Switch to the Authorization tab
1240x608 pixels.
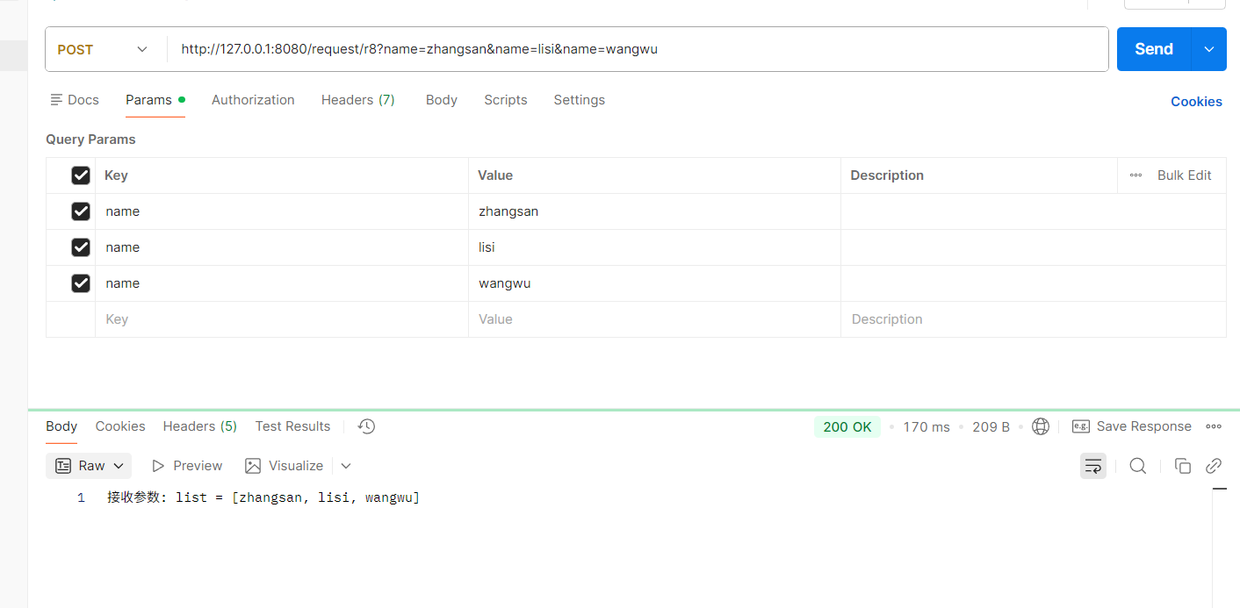pos(253,100)
